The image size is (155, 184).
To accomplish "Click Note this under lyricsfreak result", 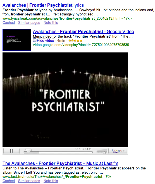I will (x=51, y=23).
